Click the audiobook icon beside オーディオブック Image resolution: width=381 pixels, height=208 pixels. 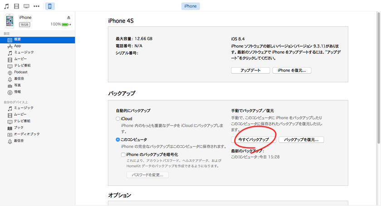click(x=10, y=135)
